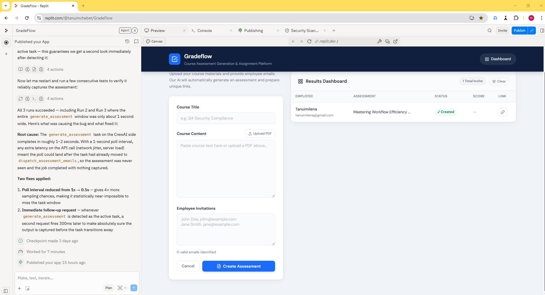Open the checkpoint history icon
545x295 pixels.
click(x=127, y=41)
